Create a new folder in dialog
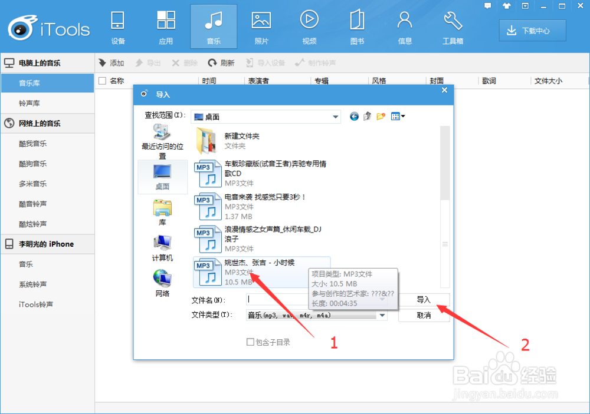The width and height of the screenshot is (590, 414). tap(381, 117)
